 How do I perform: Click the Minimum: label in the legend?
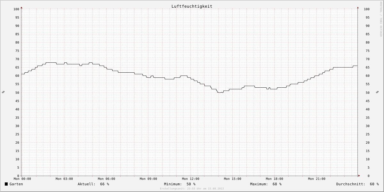coord(173,184)
